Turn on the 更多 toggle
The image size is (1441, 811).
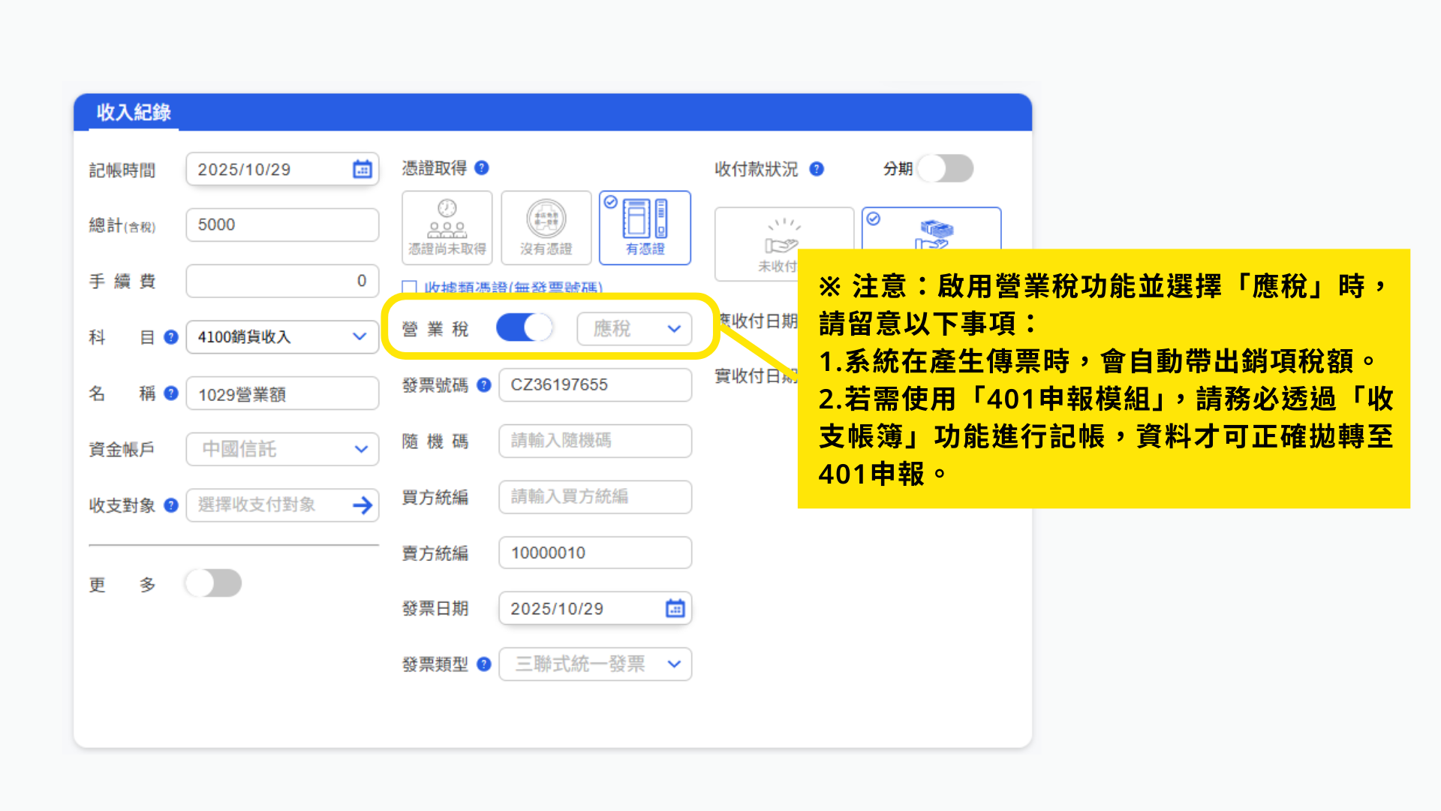[214, 583]
